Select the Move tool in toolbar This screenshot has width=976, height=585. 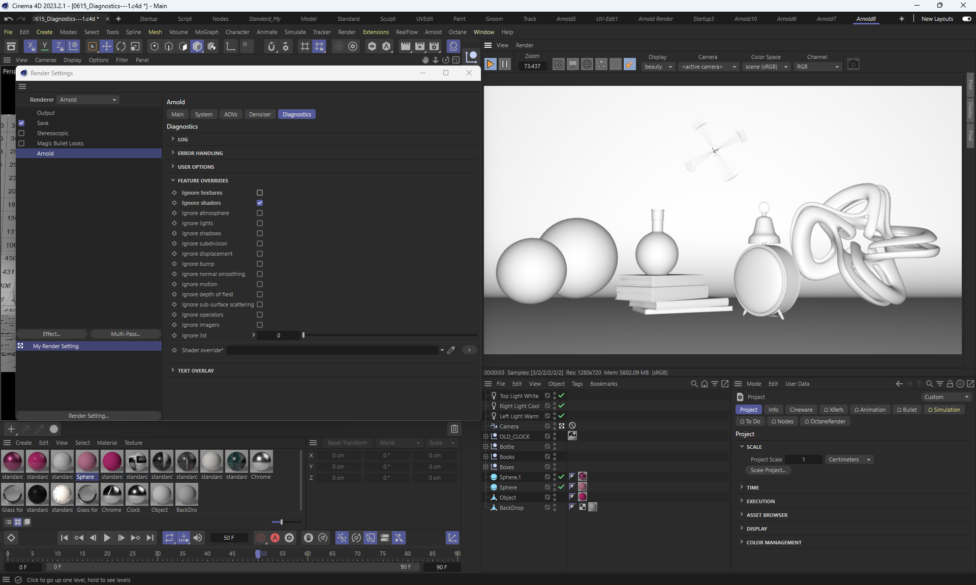tap(107, 46)
